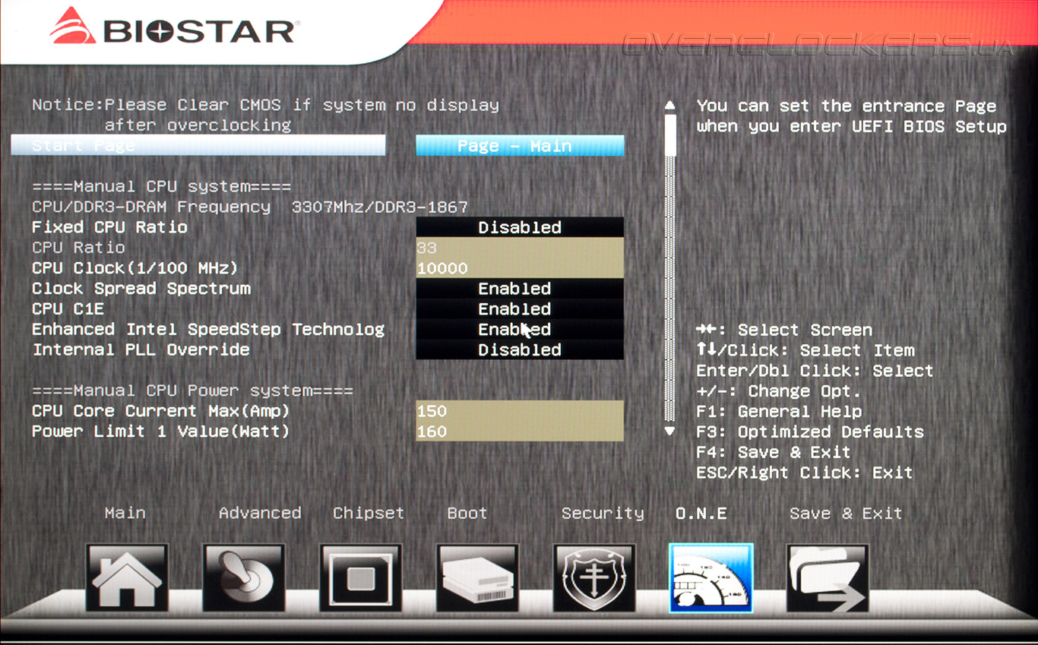Switch to the Advanced tab label
The image size is (1038, 645).
(x=260, y=514)
